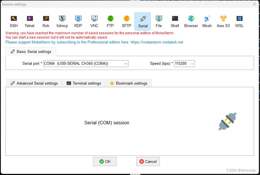Choose the VNC session icon
Viewport: 260px width, 175px height.
point(94,21)
